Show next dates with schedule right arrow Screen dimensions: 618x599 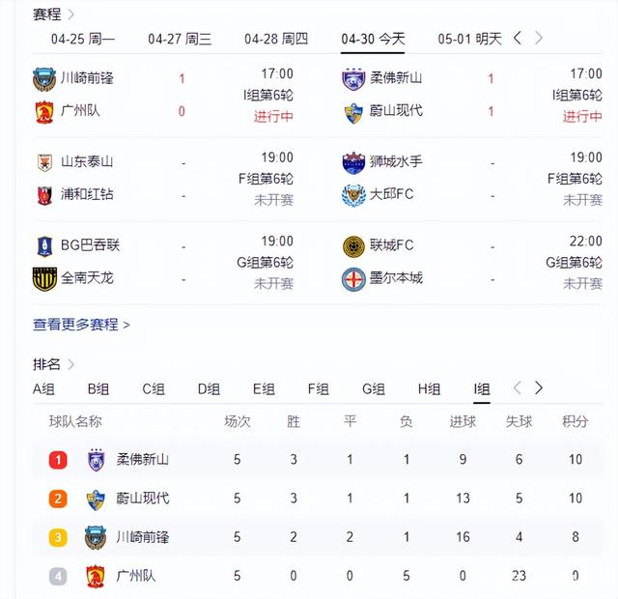539,39
